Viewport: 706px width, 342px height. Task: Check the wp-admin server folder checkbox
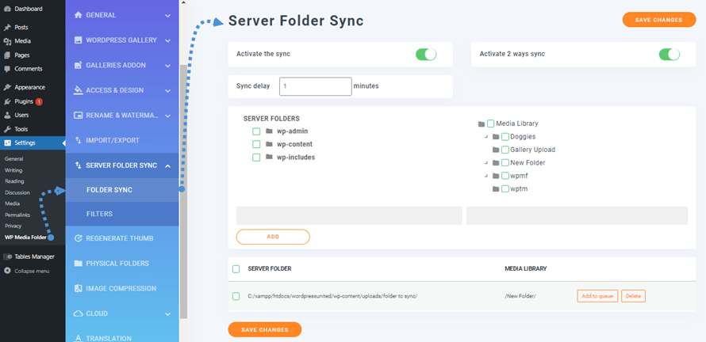click(x=256, y=131)
